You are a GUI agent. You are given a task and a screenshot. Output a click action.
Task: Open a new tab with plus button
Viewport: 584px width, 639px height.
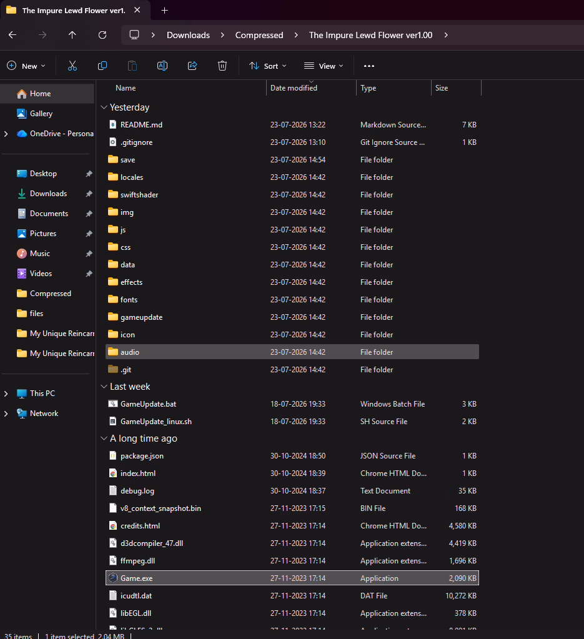click(165, 10)
